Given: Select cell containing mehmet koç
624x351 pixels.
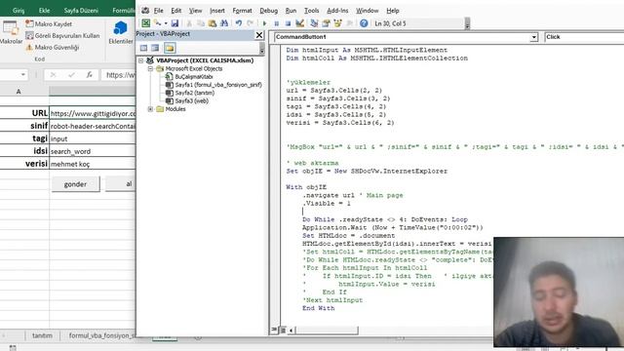Looking at the screenshot, I should coord(93,164).
